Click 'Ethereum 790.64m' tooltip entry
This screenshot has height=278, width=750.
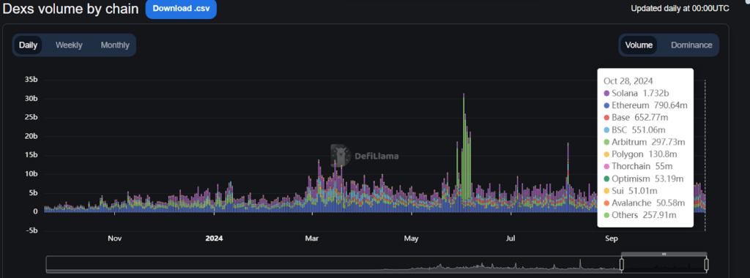pos(645,105)
